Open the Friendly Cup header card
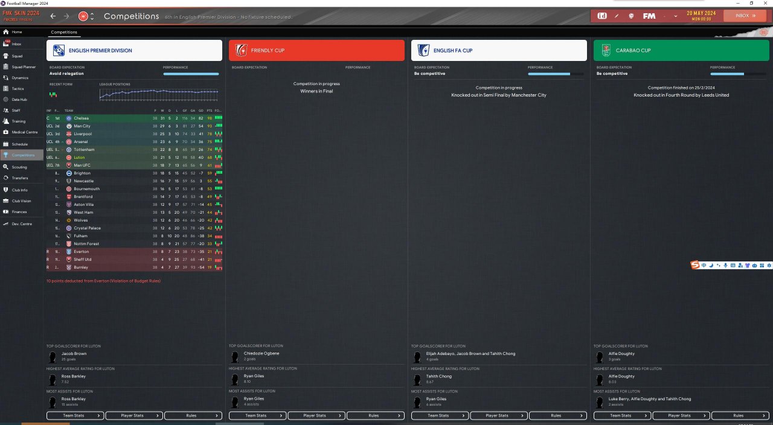 click(x=316, y=50)
